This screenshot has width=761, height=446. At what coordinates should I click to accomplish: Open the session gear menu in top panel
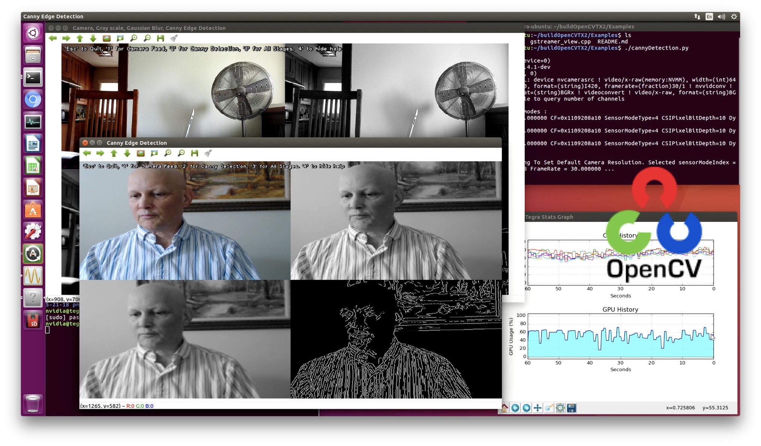click(734, 16)
